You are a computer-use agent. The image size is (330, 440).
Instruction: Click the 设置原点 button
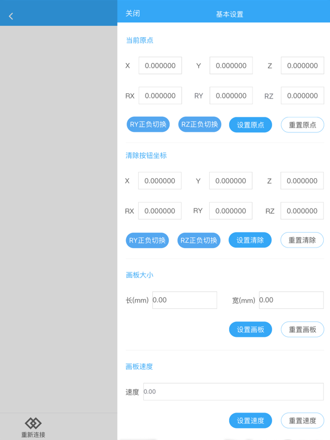[x=250, y=125]
